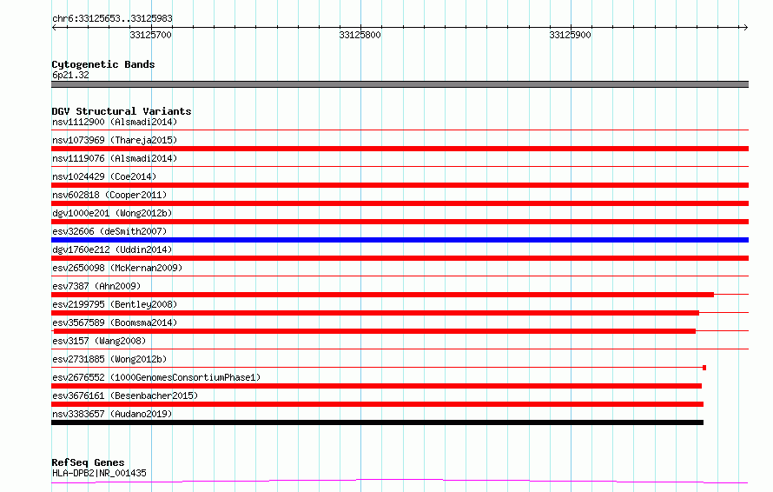Select the red bar under esv3676161

[377, 404]
